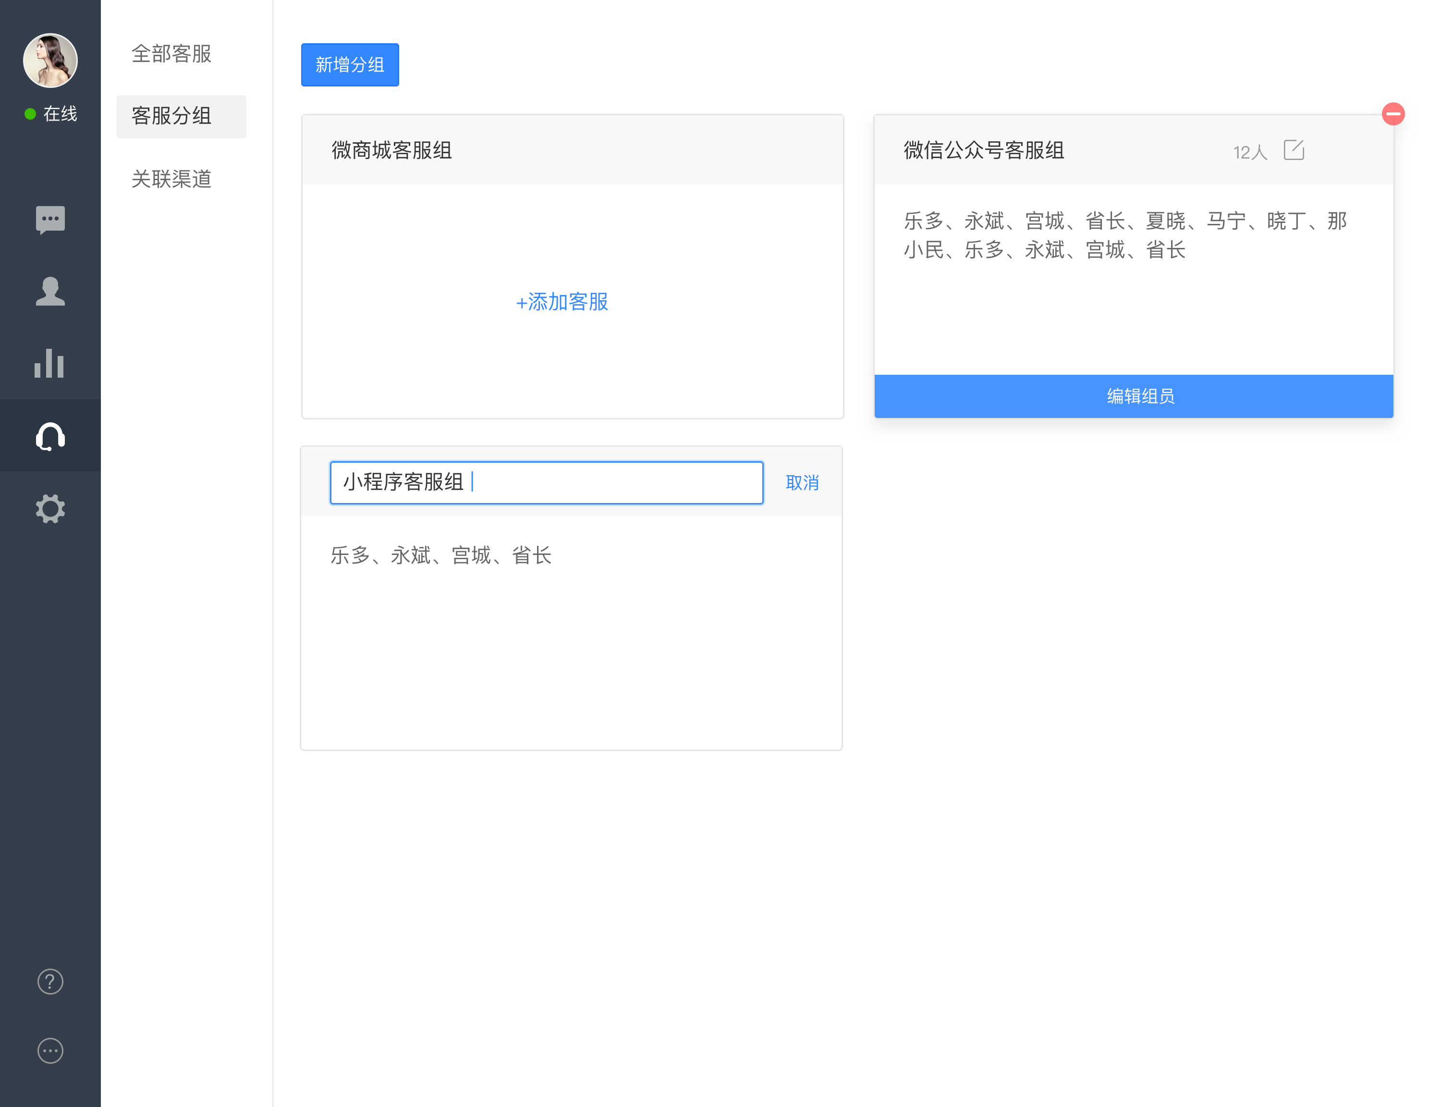Screen dimensions: 1441x1107
Task: Toggle the 在线 online status indicator
Action: coord(51,114)
